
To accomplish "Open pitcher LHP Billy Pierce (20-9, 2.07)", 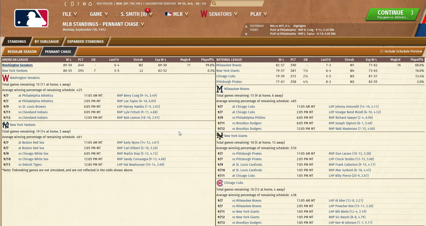I will click(348, 176).
